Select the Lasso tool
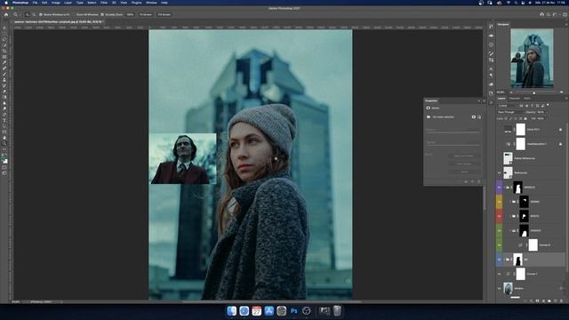 coord(4,39)
